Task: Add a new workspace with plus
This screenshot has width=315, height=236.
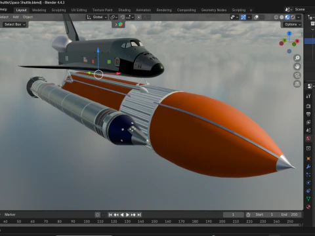Action: click(x=251, y=10)
